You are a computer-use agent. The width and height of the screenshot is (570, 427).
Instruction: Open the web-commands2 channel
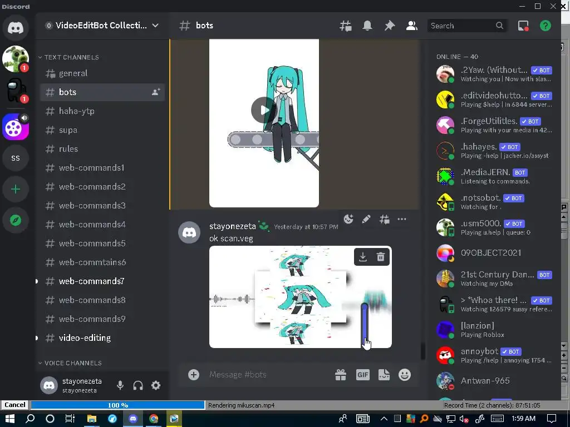point(102,187)
